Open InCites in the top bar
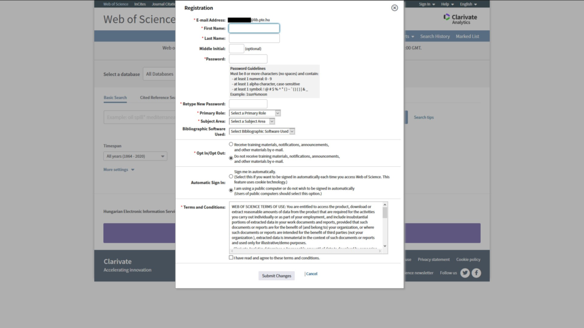Viewport: 584px width, 328px height. [x=140, y=4]
